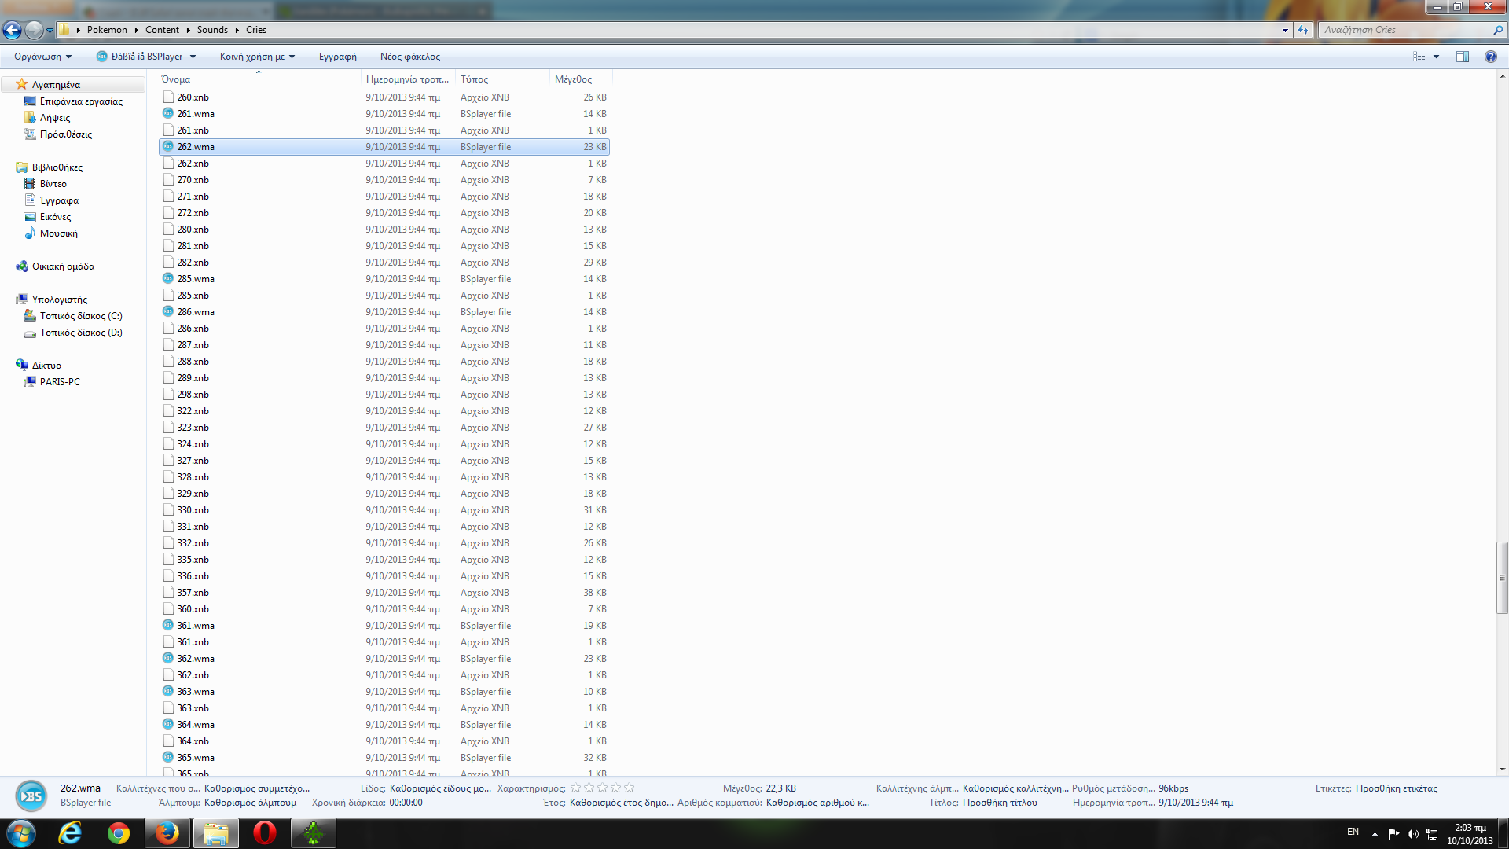Viewport: 1509px width, 849px height.
Task: Click the refresh button beside address bar
Action: coord(1303,30)
